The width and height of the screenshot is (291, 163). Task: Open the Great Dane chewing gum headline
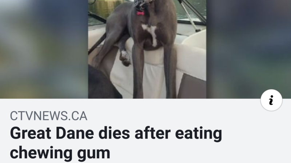click(x=116, y=143)
